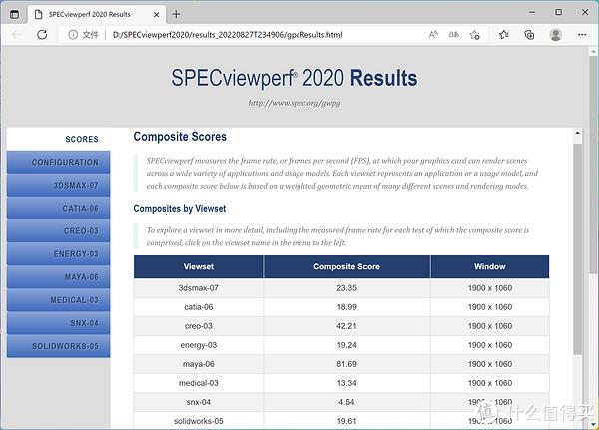Maximize the browser window
599x430 pixels.
[558, 12]
